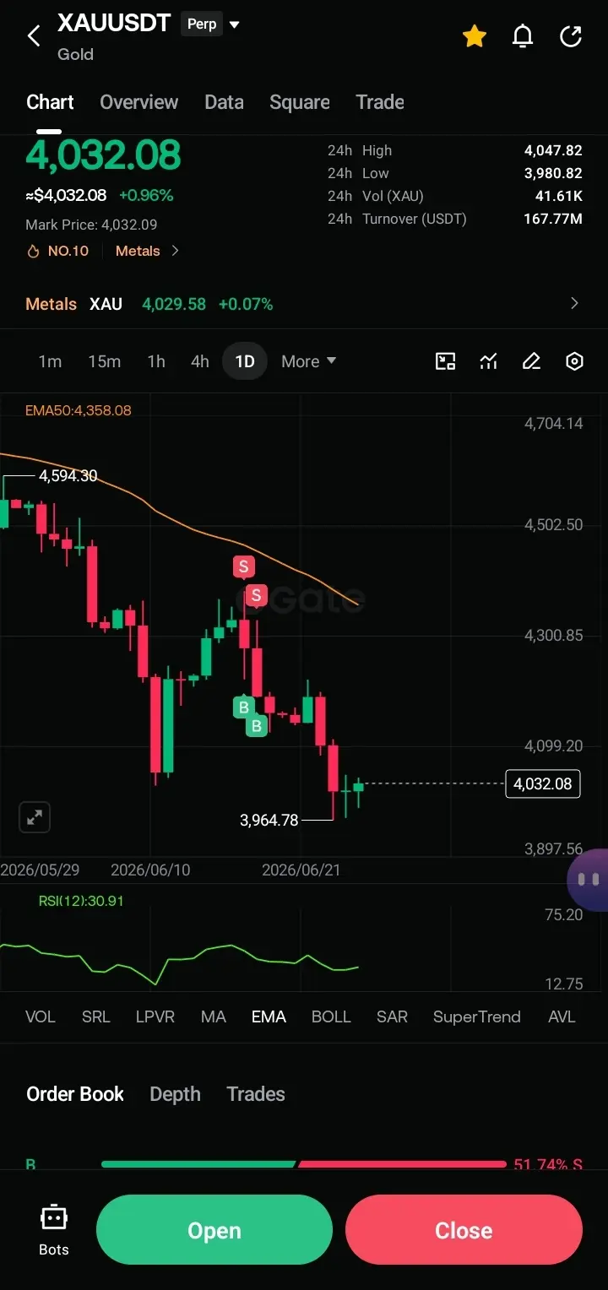608x1290 pixels.
Task: Tap the 24h Turnover value 167.77M
Action: 553,219
